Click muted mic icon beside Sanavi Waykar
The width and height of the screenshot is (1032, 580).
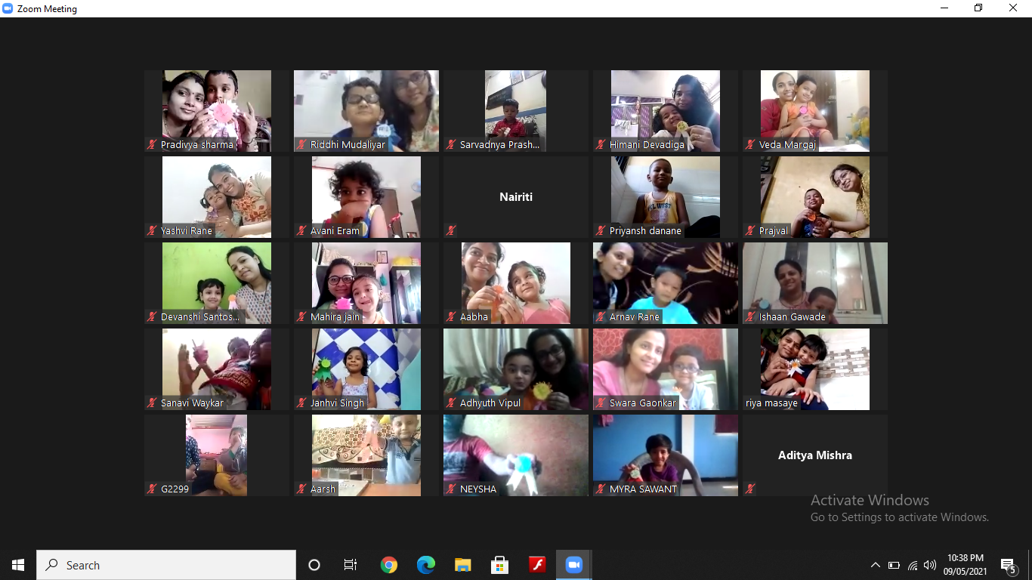pyautogui.click(x=152, y=403)
